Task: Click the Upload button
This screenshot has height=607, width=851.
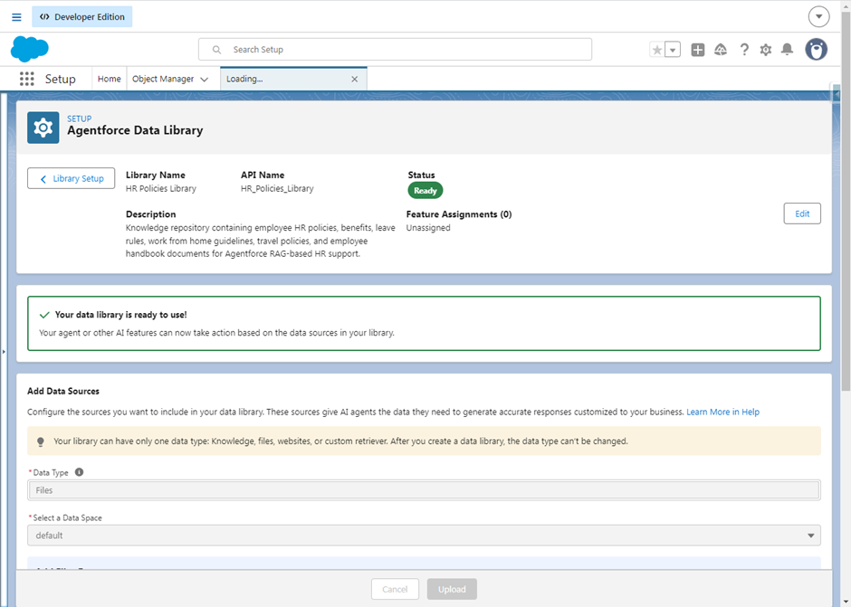Action: pos(452,589)
